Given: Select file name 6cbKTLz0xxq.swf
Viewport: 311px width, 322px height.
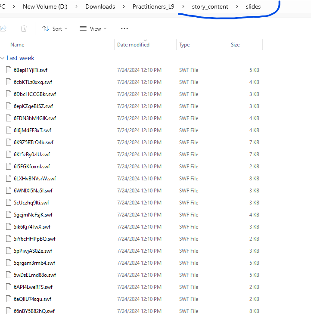Looking at the screenshot, I should click(x=33, y=82).
